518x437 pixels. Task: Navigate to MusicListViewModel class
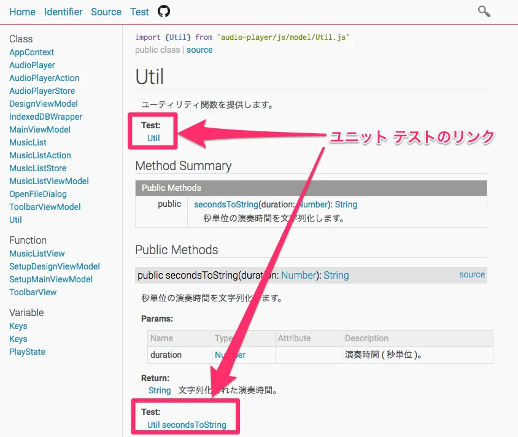coord(49,181)
